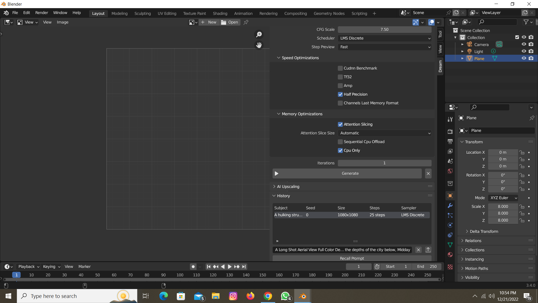Click jump to first frame playback button

click(208, 267)
